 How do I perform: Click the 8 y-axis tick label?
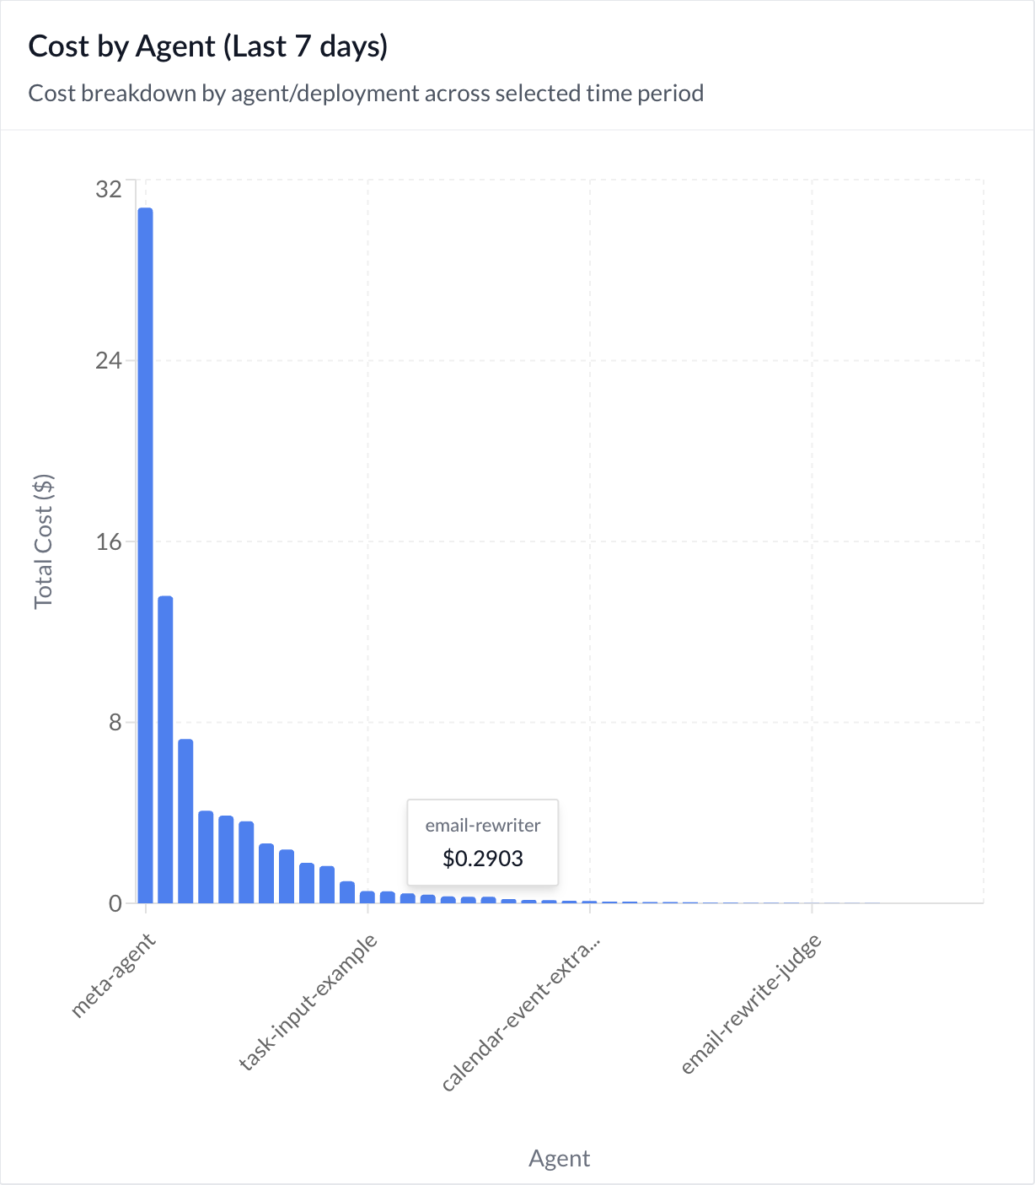[115, 723]
